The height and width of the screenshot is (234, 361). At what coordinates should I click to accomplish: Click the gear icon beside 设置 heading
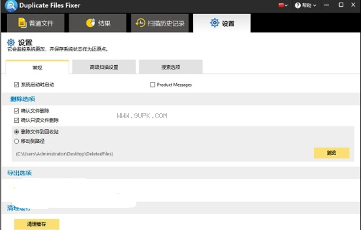[11, 43]
